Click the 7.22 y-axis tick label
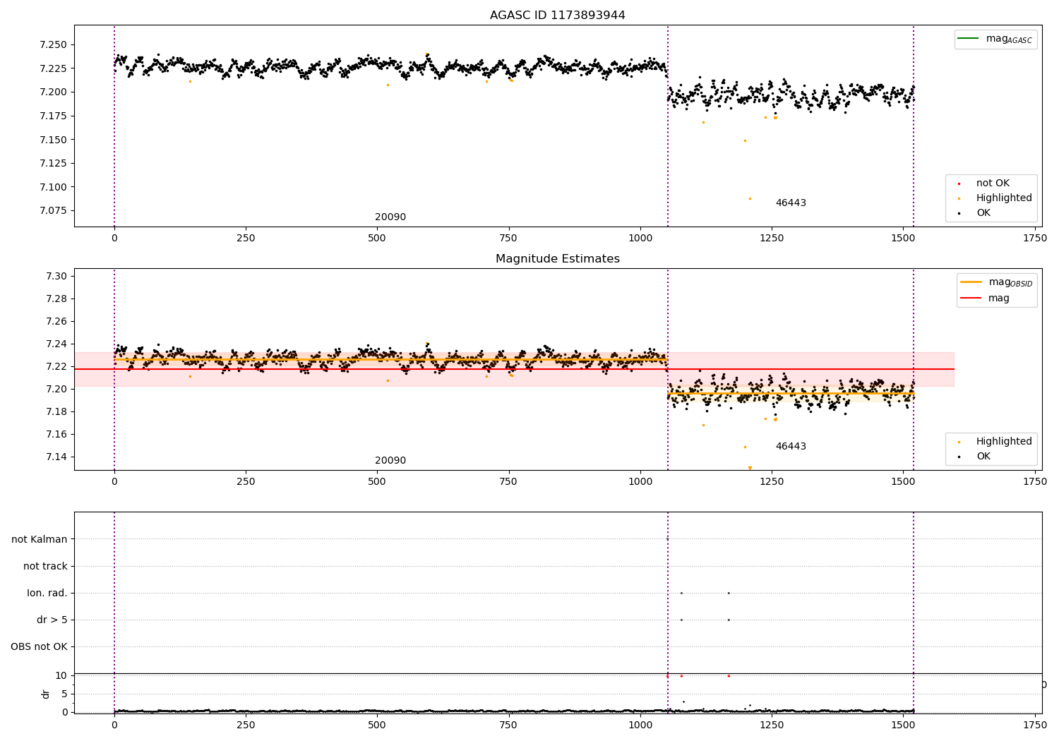 tap(56, 367)
